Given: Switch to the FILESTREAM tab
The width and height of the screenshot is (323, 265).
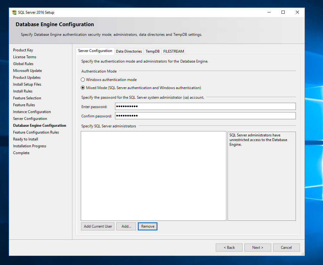Looking at the screenshot, I should pos(174,51).
